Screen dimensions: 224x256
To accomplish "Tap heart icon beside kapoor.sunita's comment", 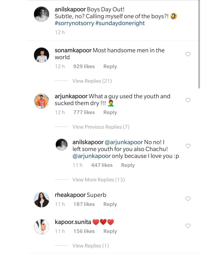I will click(188, 226).
